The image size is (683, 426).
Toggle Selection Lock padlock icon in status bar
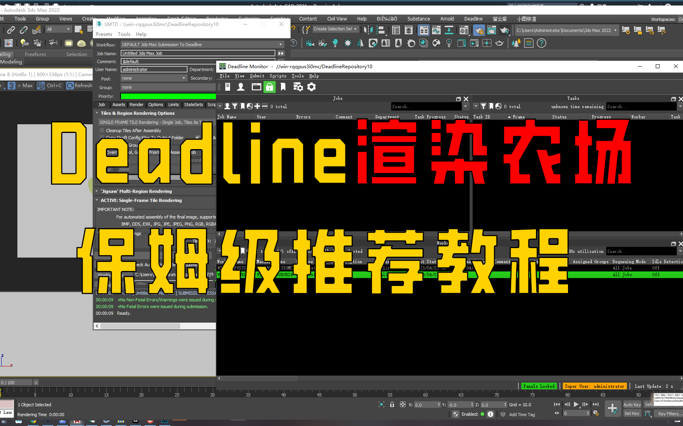pos(392,404)
